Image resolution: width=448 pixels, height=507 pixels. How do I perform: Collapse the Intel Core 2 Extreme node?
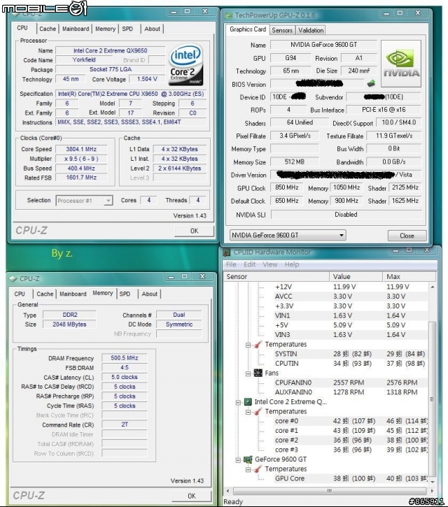coord(238,402)
